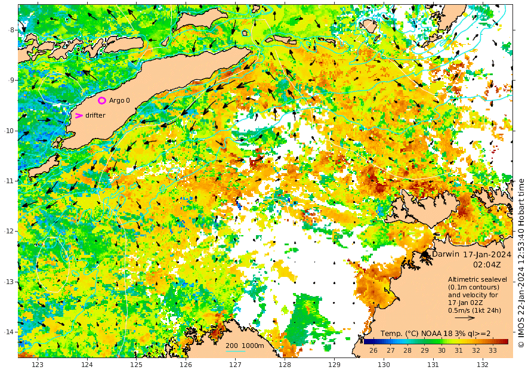Click the cyan 200 1000m depth legend line
Image resolution: width=525 pixels, height=376 pixels.
tap(236, 351)
